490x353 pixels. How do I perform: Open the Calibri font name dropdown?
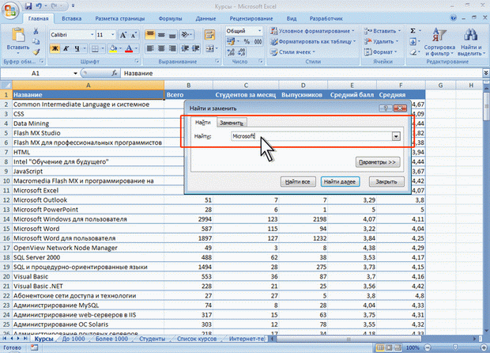pos(92,35)
